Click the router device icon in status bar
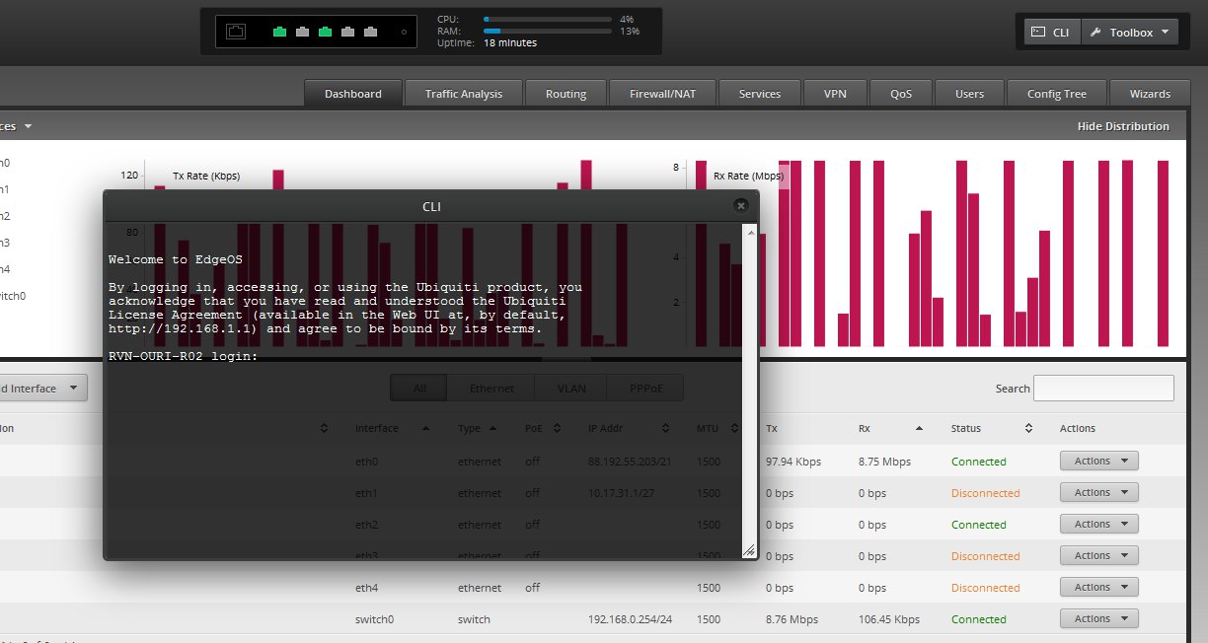This screenshot has width=1208, height=643. click(236, 33)
